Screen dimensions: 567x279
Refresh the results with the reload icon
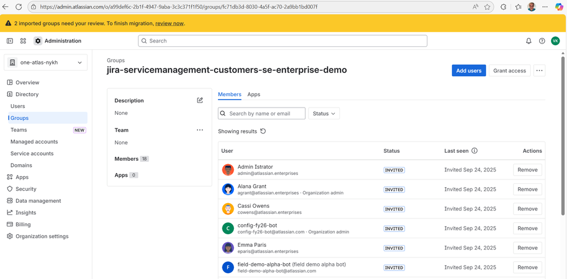click(x=263, y=131)
